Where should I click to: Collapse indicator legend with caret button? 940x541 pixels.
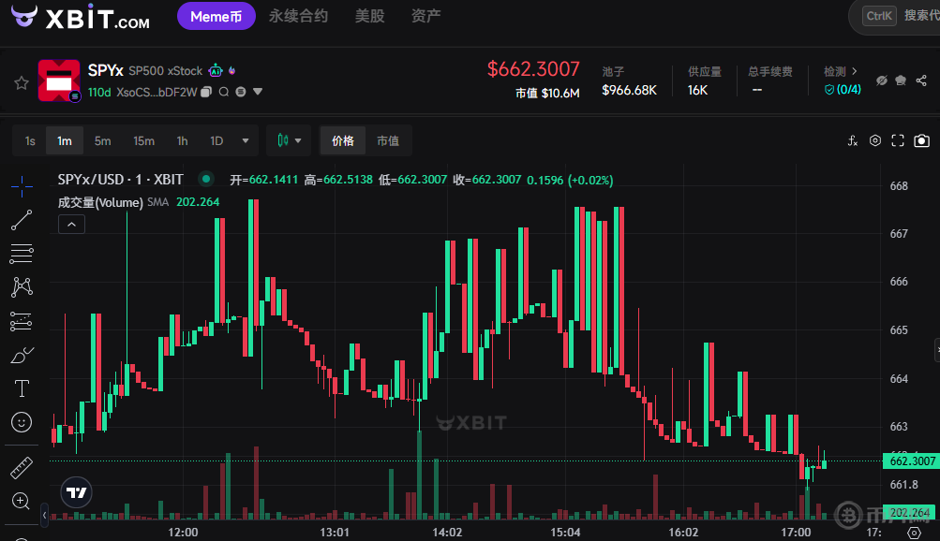(x=71, y=225)
